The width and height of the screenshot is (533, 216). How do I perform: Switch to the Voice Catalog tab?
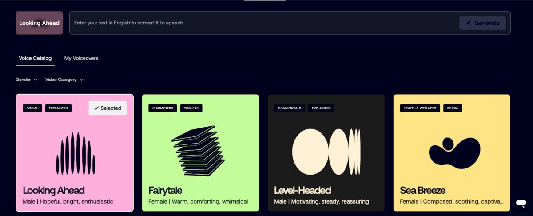[x=35, y=58]
